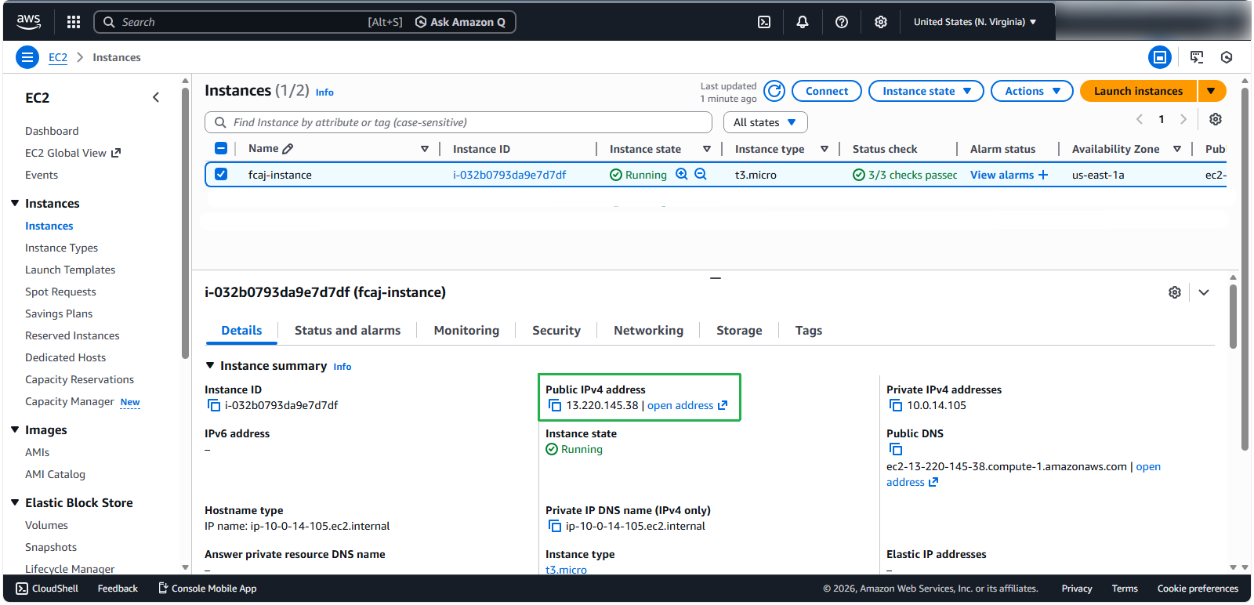The width and height of the screenshot is (1254, 605).
Task: Go to the previous page of instances
Action: pyautogui.click(x=1140, y=119)
